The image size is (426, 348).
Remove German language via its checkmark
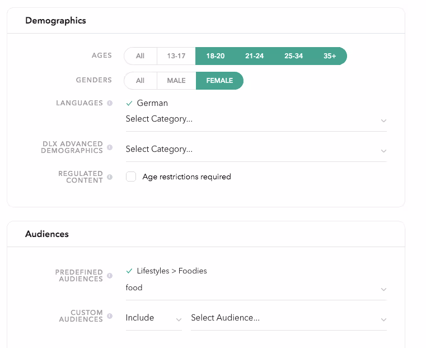pyautogui.click(x=129, y=103)
